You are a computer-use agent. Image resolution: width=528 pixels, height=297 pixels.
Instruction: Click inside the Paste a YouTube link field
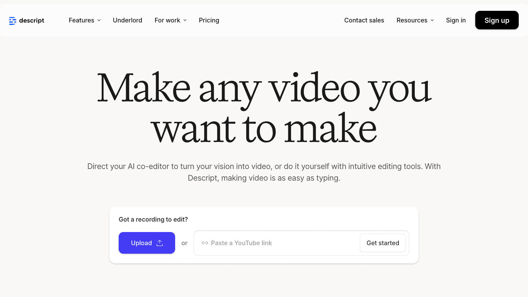271,243
